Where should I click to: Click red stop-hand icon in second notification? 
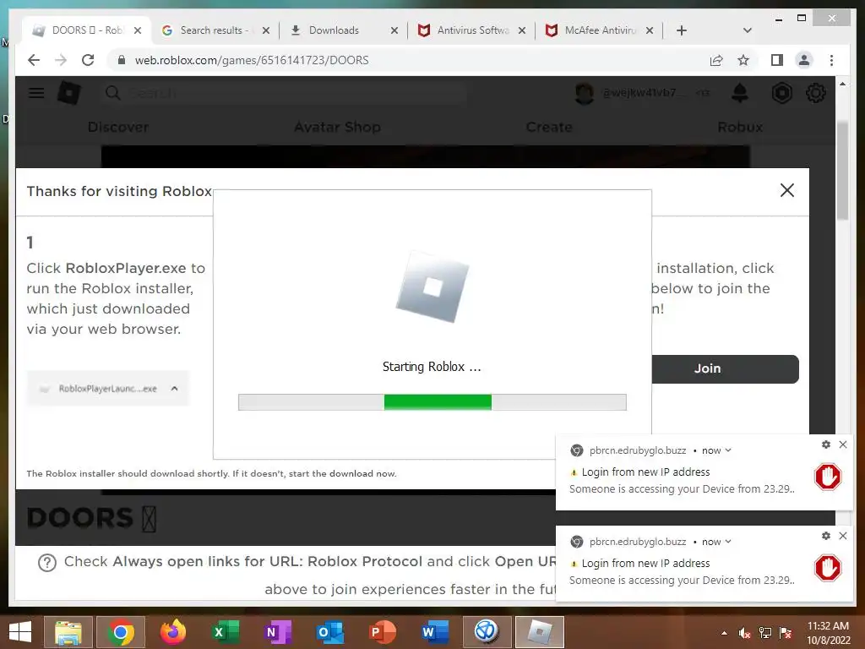click(x=828, y=569)
